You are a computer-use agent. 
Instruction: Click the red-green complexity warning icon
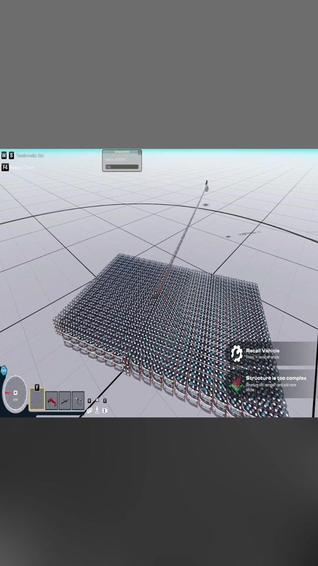click(x=237, y=384)
